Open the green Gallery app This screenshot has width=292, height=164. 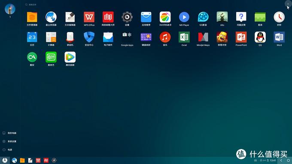(x=260, y=17)
